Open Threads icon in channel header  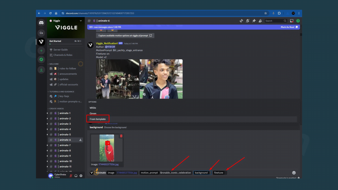(x=241, y=21)
